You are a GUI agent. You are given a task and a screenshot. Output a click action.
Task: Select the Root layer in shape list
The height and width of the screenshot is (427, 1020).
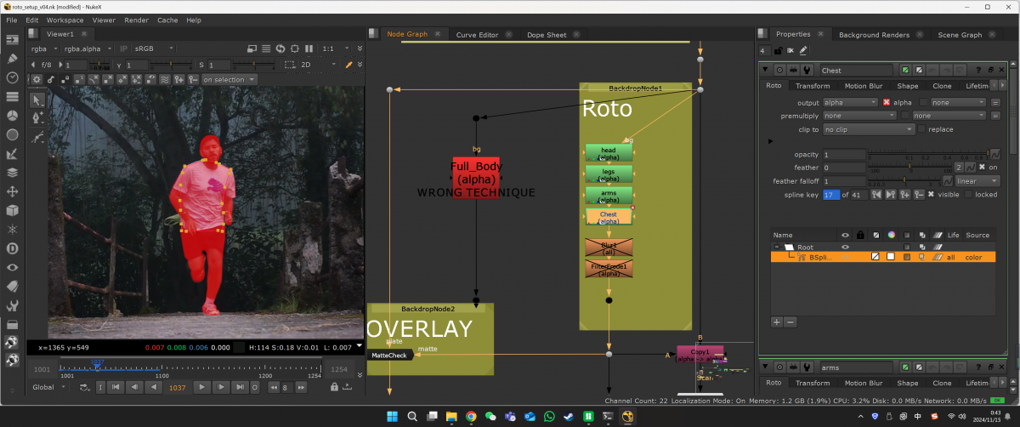click(804, 247)
